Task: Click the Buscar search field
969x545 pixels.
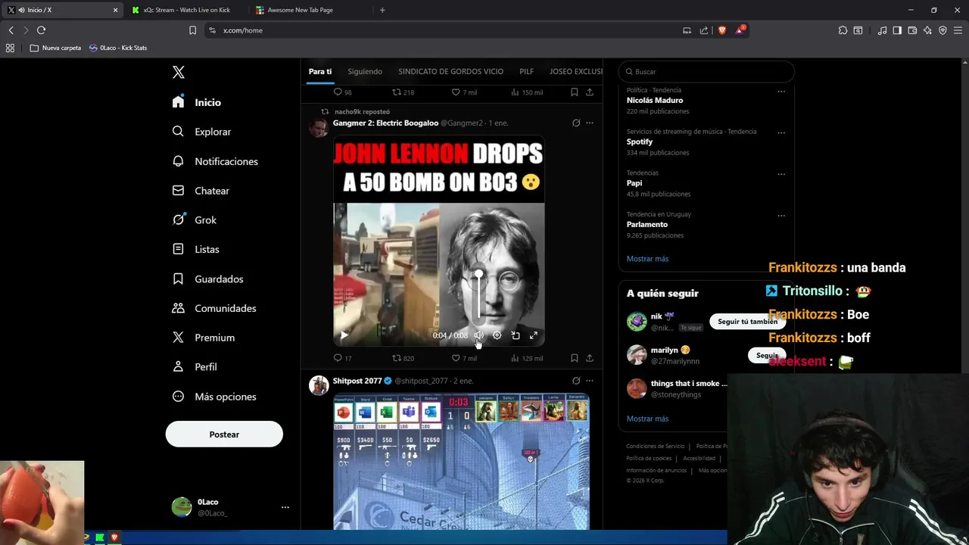Action: pyautogui.click(x=706, y=72)
